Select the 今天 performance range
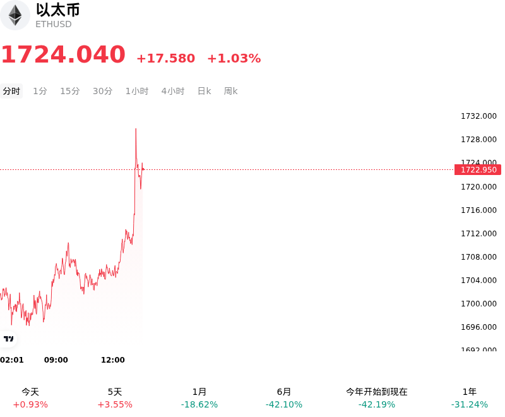Image resolution: width=505 pixels, height=417 pixels. (x=30, y=398)
